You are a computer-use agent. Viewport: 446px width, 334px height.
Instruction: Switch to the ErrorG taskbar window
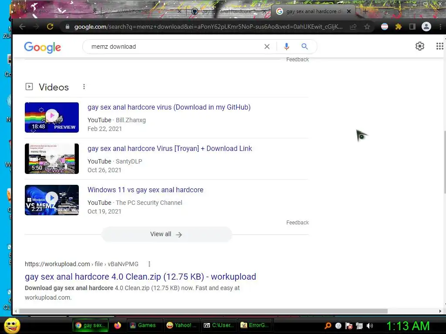[x=255, y=325]
